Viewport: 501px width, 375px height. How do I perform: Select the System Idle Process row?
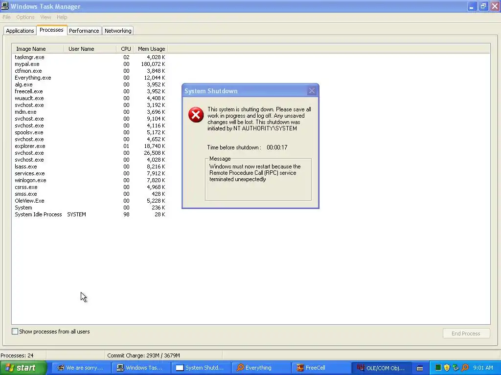pos(90,215)
